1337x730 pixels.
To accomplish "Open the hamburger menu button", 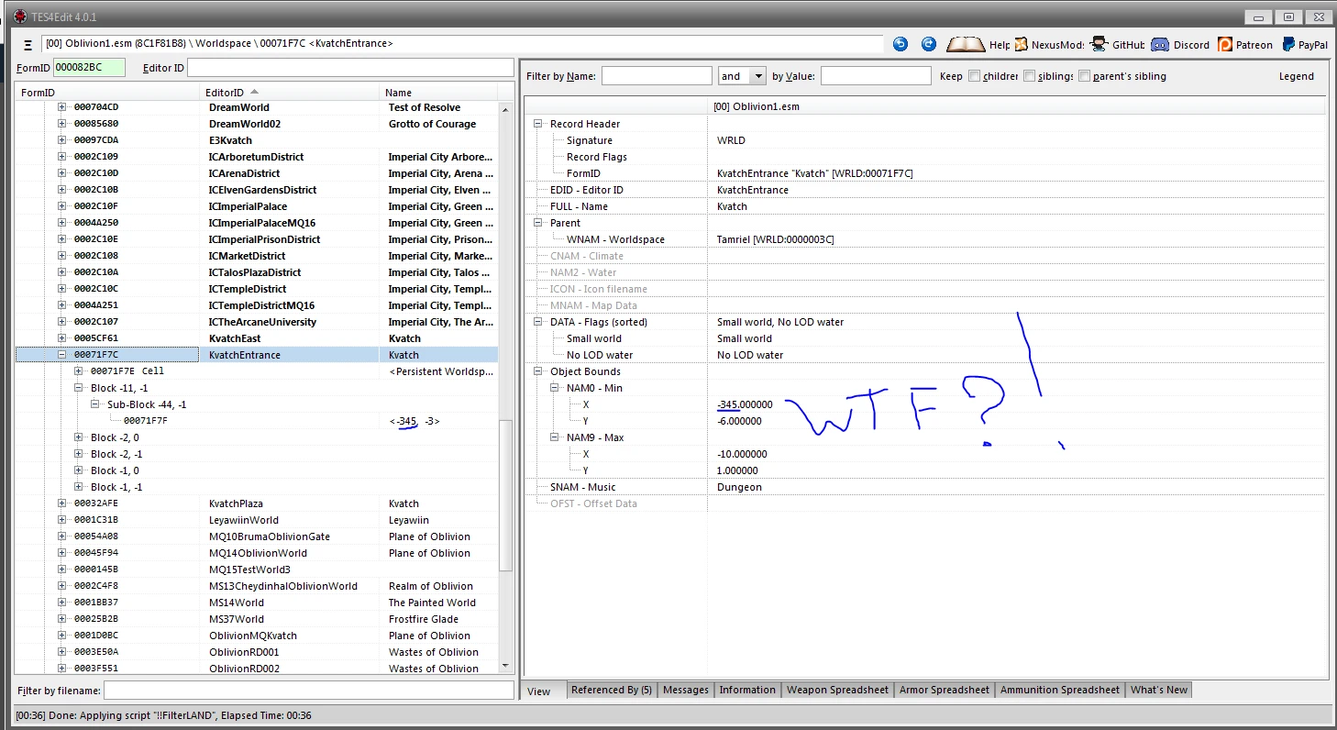I will [28, 44].
